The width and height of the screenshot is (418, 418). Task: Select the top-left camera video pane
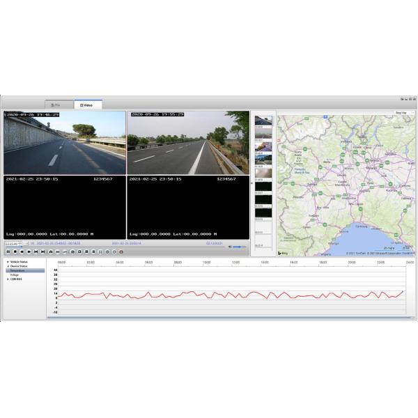coord(65,142)
